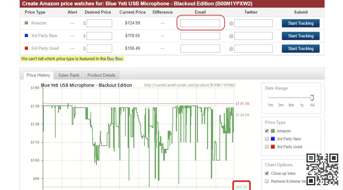Toggle the Amazon price type checkbox

tap(267, 131)
